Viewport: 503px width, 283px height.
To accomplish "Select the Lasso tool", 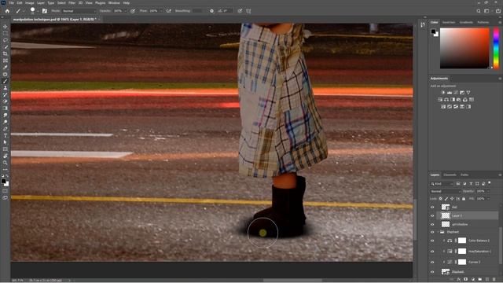I will tap(6, 40).
